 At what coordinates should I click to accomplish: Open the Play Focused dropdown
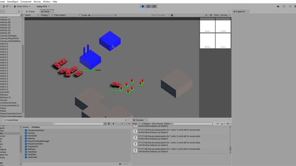point(160,15)
